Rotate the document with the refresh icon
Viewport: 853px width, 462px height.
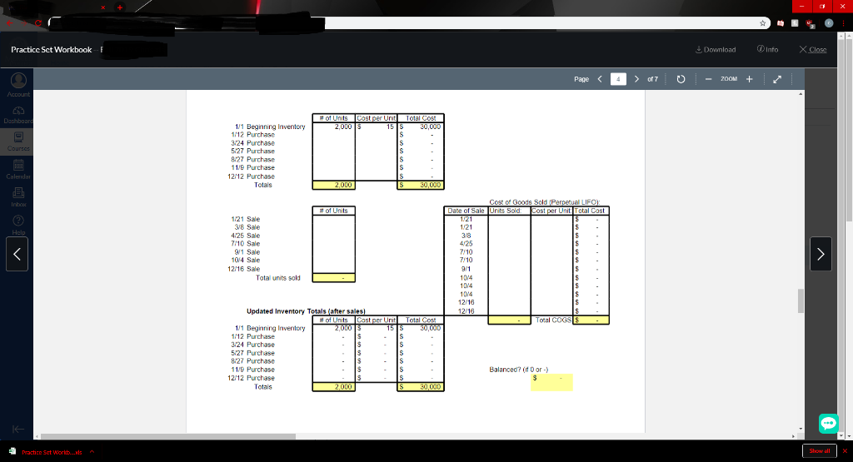point(681,79)
